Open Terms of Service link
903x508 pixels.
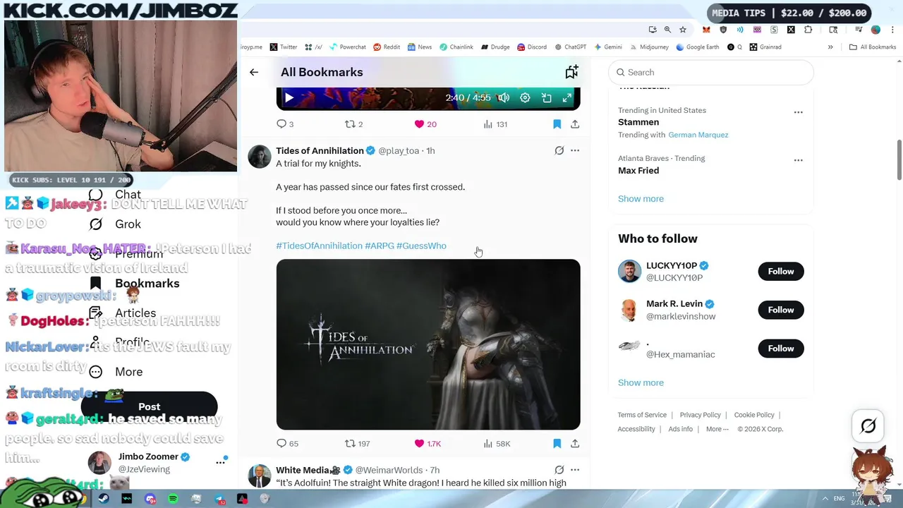642,415
